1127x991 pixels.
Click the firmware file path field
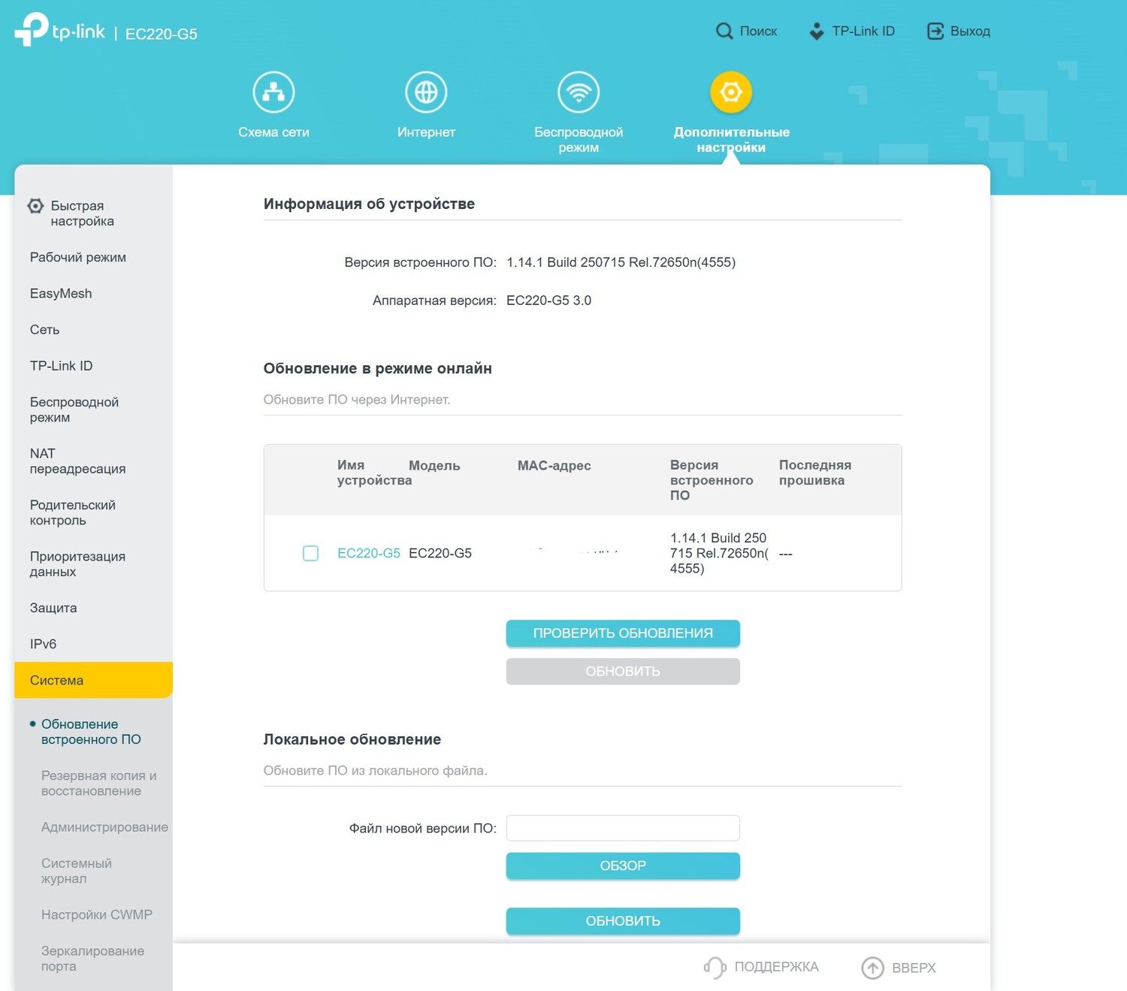pos(622,828)
